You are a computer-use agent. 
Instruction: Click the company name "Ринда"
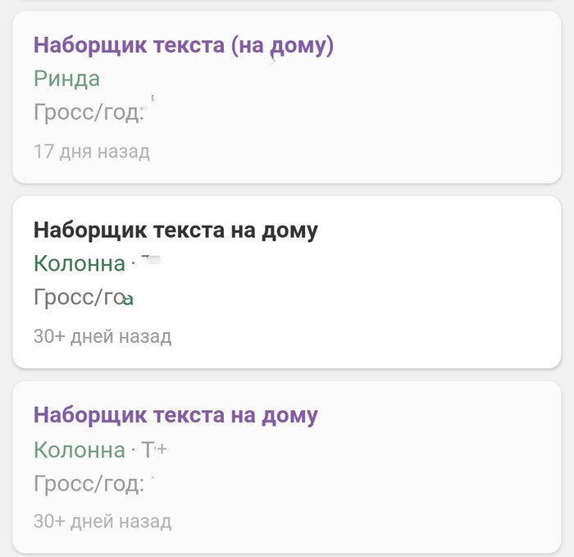point(66,79)
